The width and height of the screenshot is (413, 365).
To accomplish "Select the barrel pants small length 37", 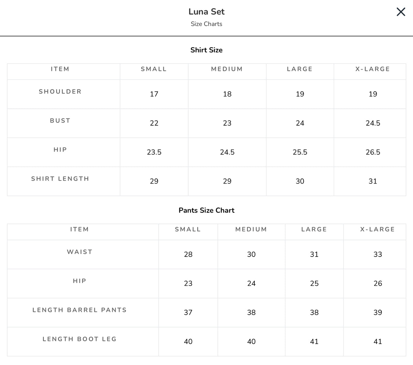I will (x=188, y=313).
